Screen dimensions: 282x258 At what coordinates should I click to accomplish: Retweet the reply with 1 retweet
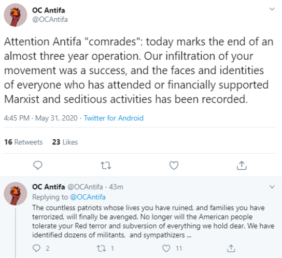pyautogui.click(x=101, y=249)
